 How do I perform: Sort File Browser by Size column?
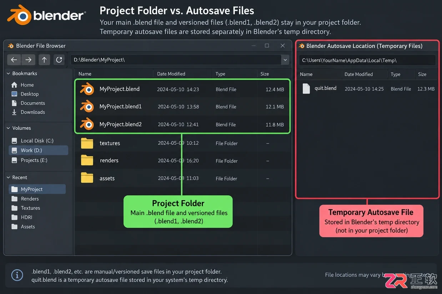pyautogui.click(x=265, y=74)
